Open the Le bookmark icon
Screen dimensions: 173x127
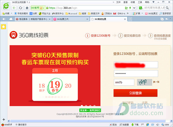115,14
